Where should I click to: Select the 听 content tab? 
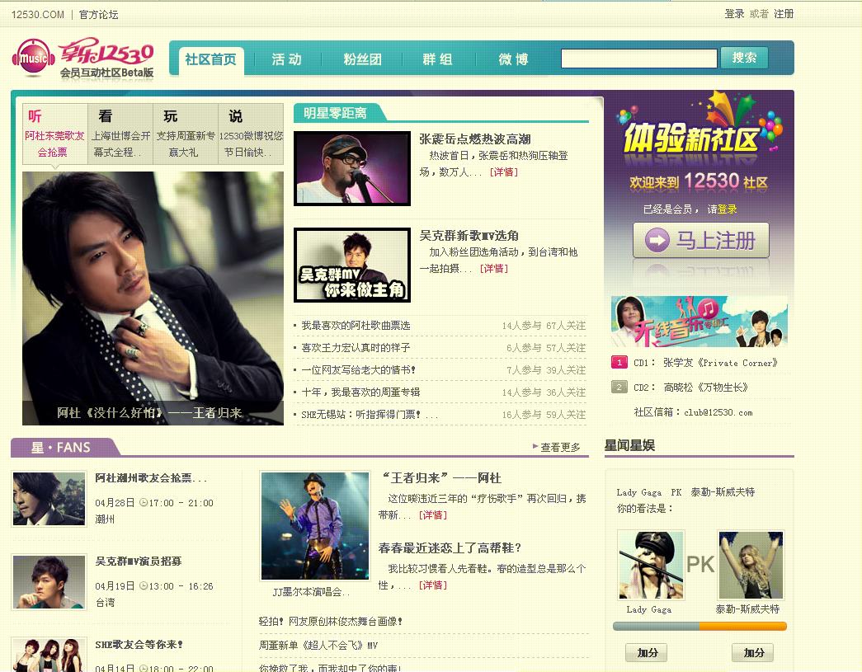click(x=54, y=134)
